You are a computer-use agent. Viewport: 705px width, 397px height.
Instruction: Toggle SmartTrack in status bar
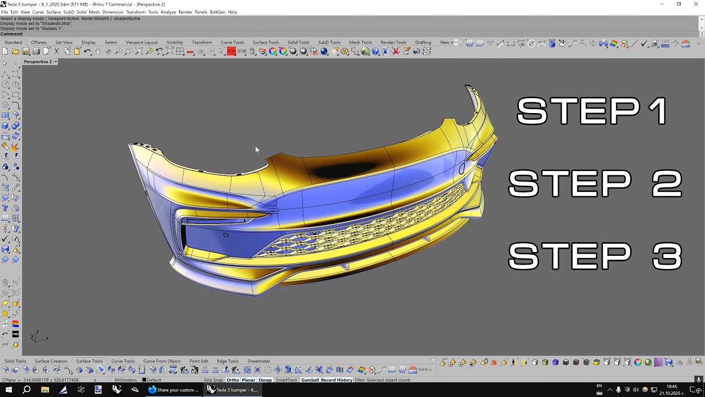(286, 380)
